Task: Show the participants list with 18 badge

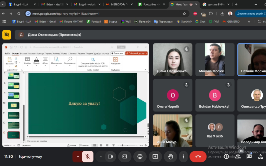Action: pyautogui.click(x=238, y=156)
